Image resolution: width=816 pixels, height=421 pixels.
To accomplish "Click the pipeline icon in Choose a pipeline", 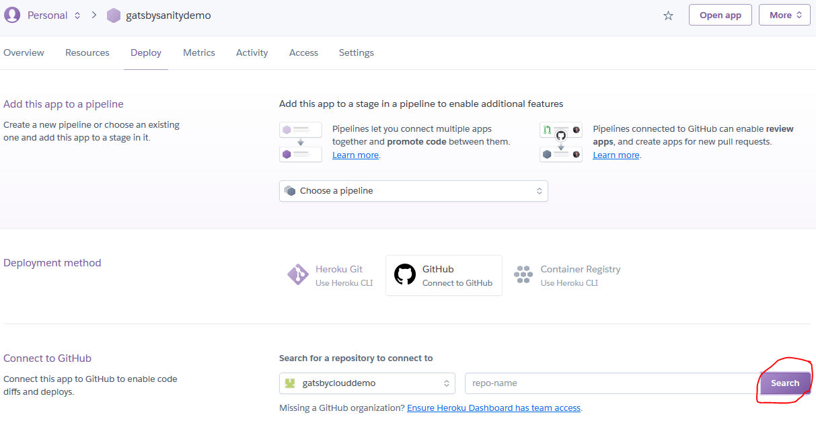I will point(290,191).
